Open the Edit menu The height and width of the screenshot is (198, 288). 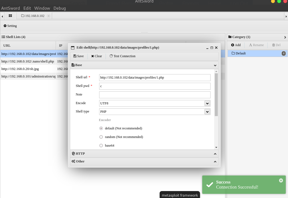point(27,8)
